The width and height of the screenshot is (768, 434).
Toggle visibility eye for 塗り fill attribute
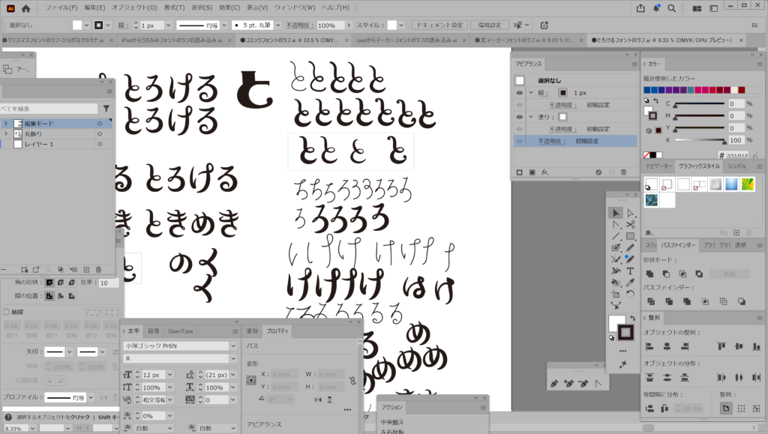(519, 117)
